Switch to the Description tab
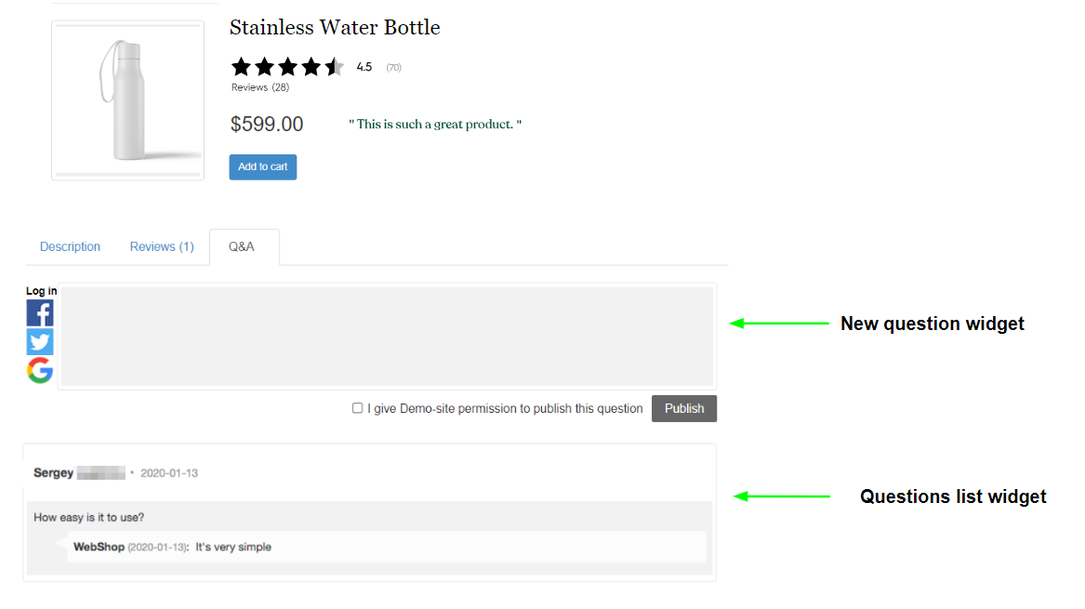The height and width of the screenshot is (609, 1085). tap(70, 247)
